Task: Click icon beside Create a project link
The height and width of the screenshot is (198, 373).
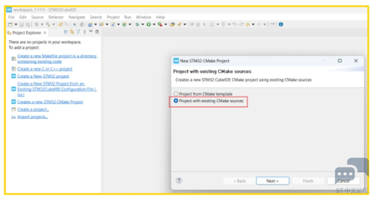Action: 14,109
